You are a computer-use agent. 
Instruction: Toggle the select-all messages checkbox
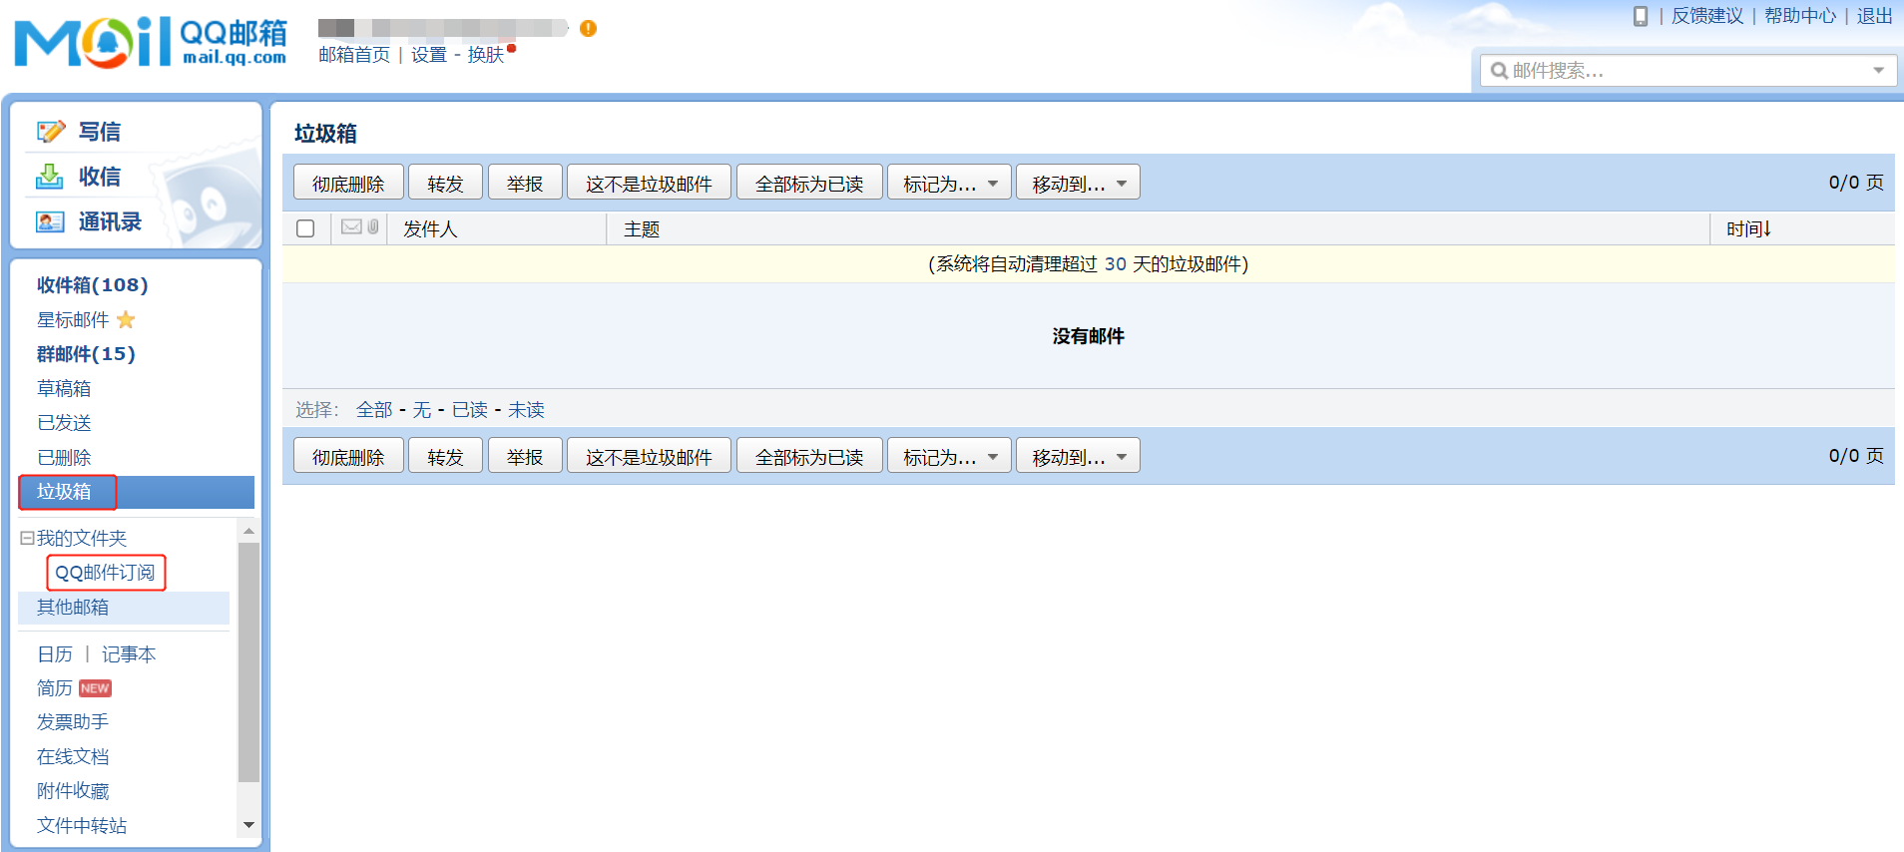tap(305, 228)
